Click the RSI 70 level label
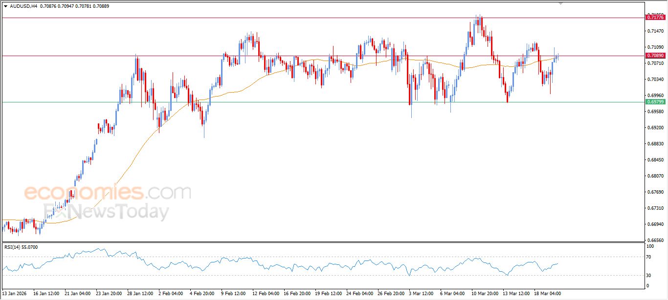This screenshot has width=668, height=300. coord(648,257)
